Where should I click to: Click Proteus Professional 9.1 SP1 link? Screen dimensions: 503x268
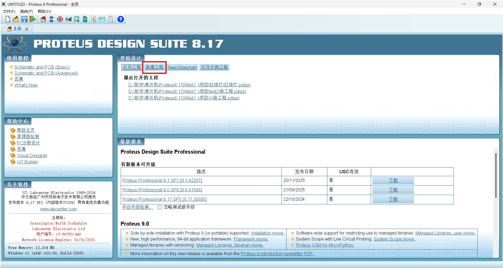[162, 181]
